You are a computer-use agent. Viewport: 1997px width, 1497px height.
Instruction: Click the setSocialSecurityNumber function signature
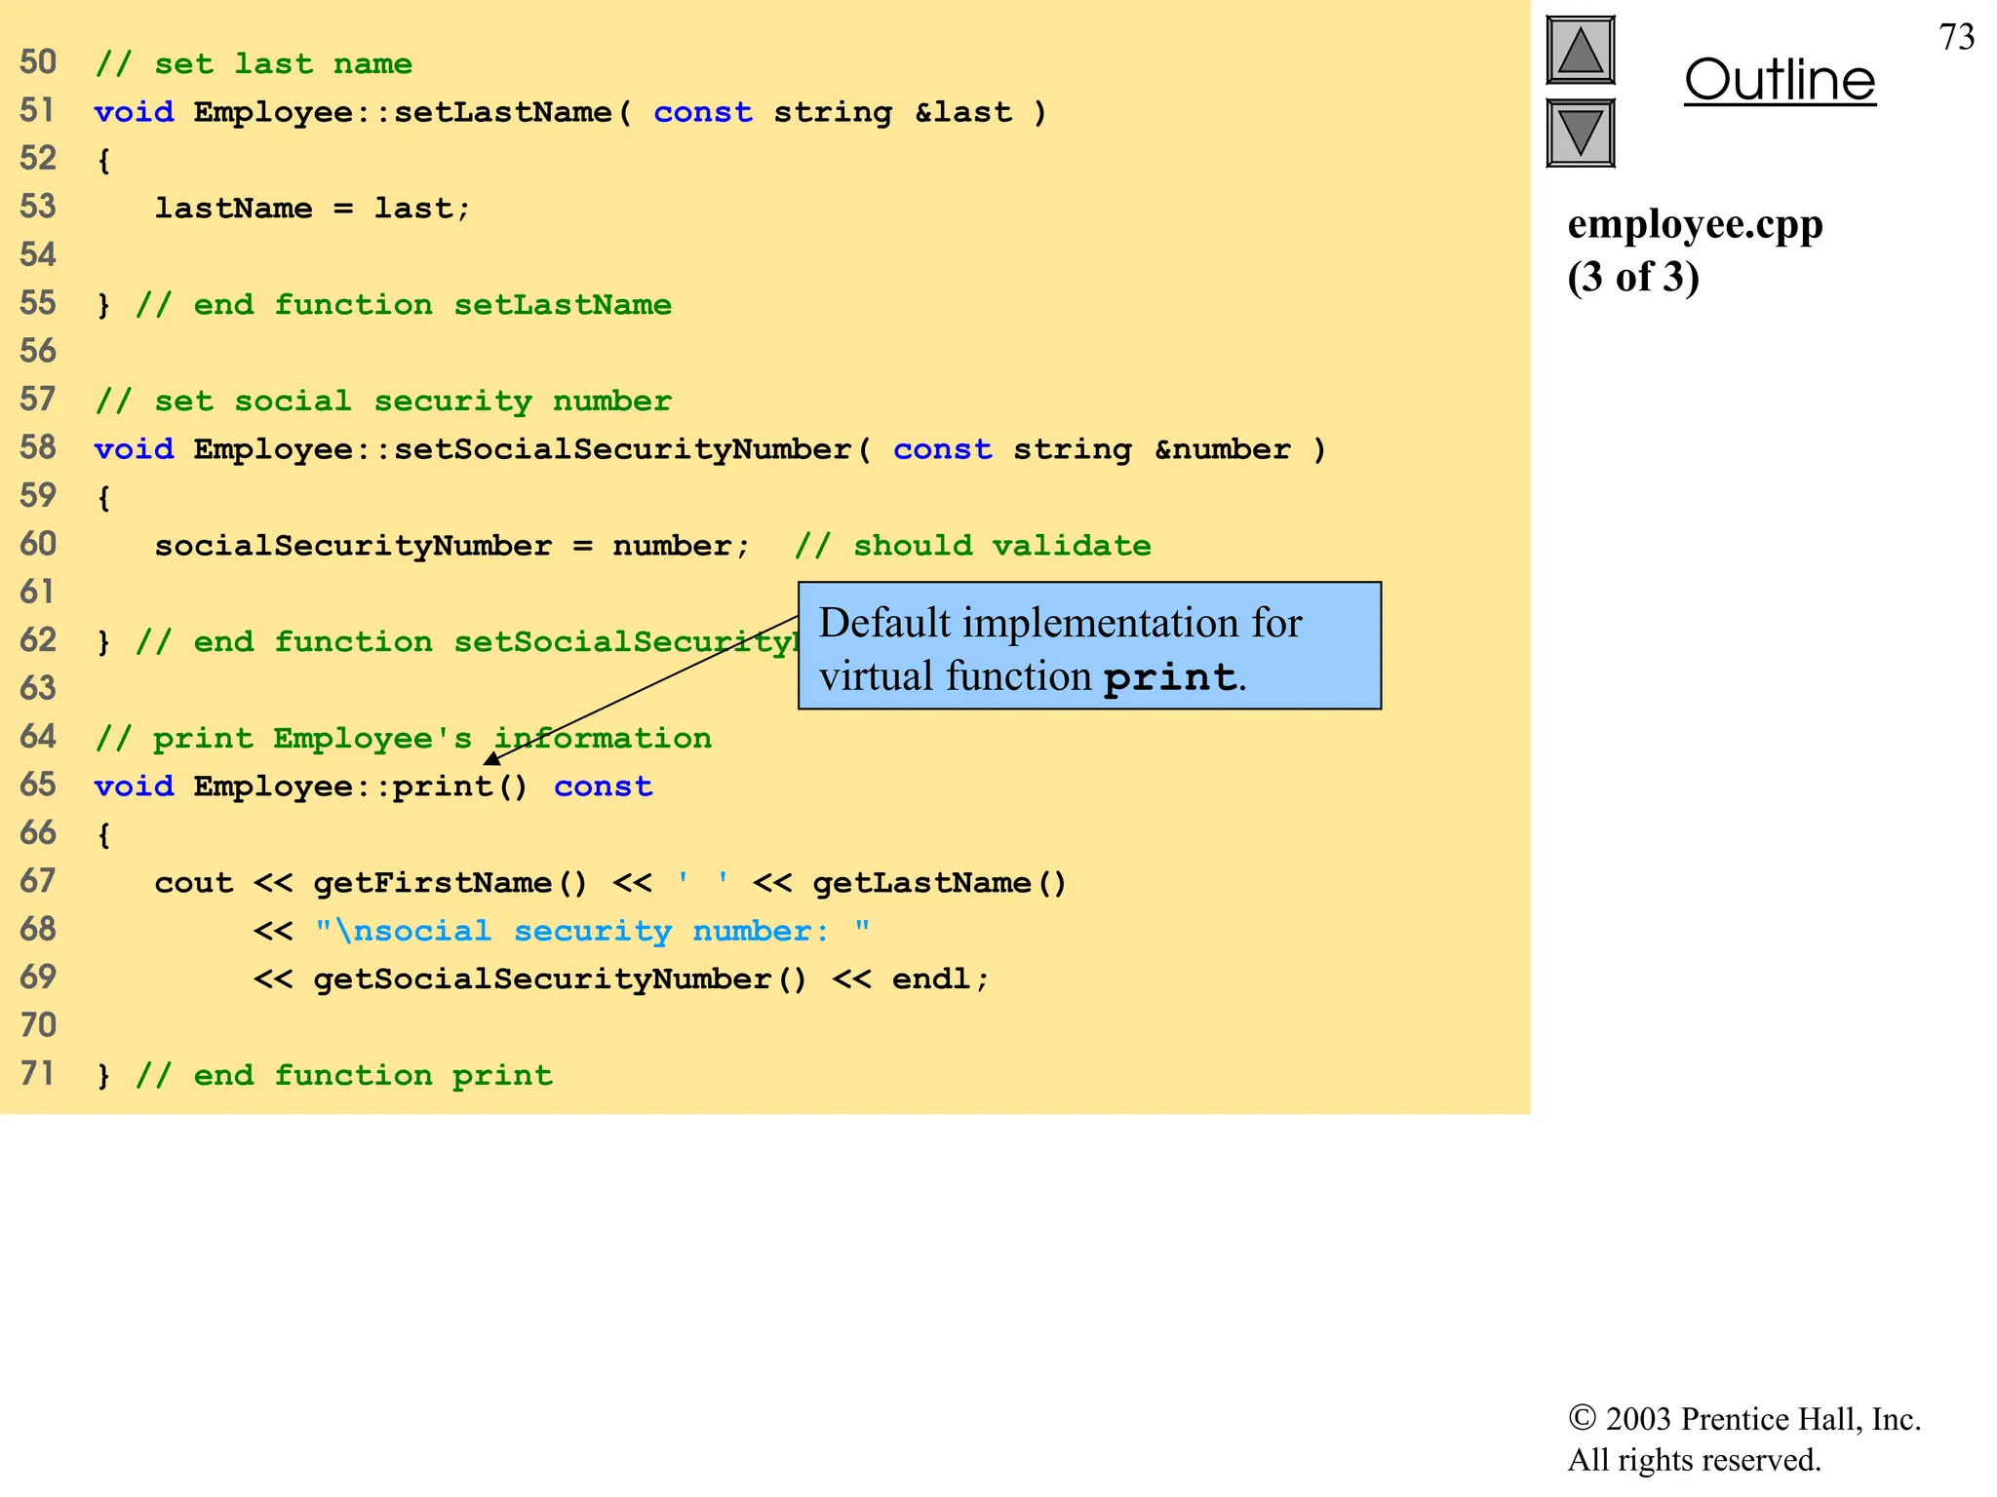[x=710, y=450]
